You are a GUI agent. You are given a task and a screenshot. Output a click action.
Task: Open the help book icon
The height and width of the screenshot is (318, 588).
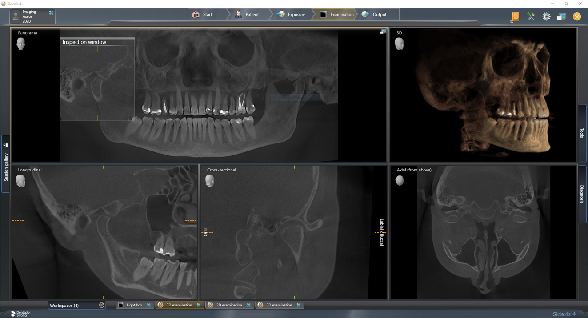coord(515,16)
